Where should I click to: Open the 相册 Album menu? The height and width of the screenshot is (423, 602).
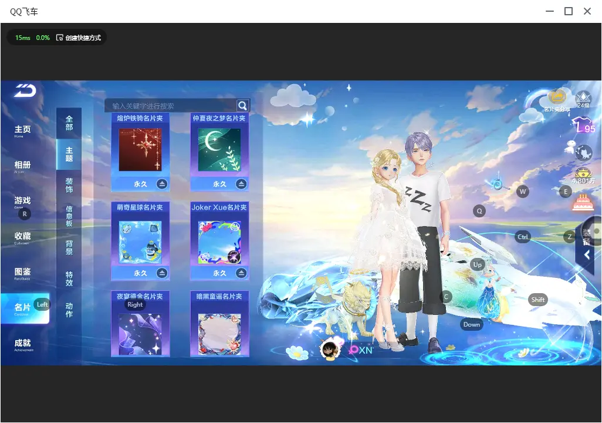(x=22, y=166)
